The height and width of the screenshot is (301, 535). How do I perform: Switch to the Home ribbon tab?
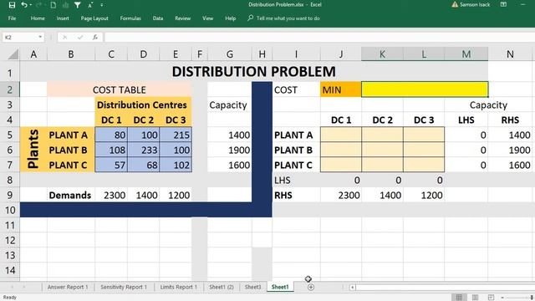[38, 18]
